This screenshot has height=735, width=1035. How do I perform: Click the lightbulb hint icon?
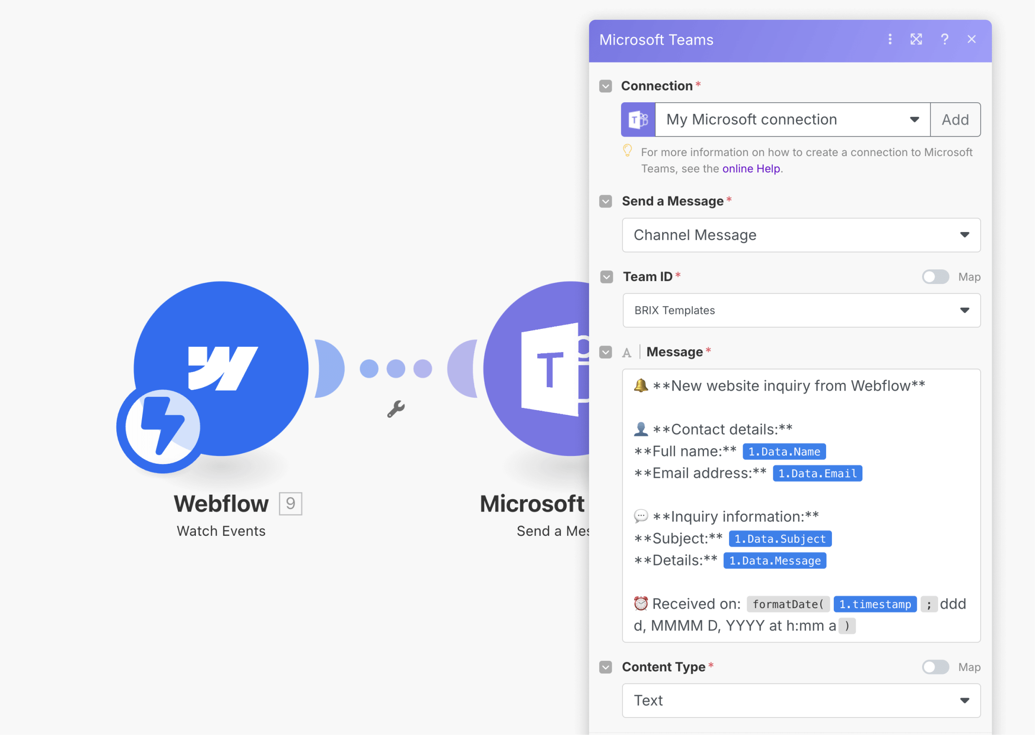tap(627, 151)
